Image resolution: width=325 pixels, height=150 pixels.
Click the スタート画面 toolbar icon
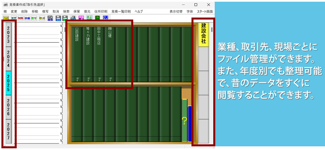coord(106,18)
